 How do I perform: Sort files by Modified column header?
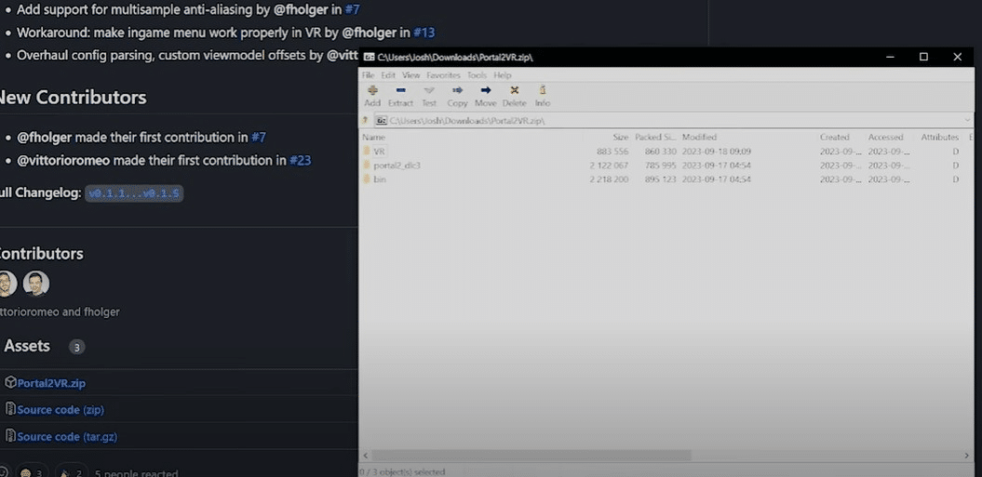point(699,137)
